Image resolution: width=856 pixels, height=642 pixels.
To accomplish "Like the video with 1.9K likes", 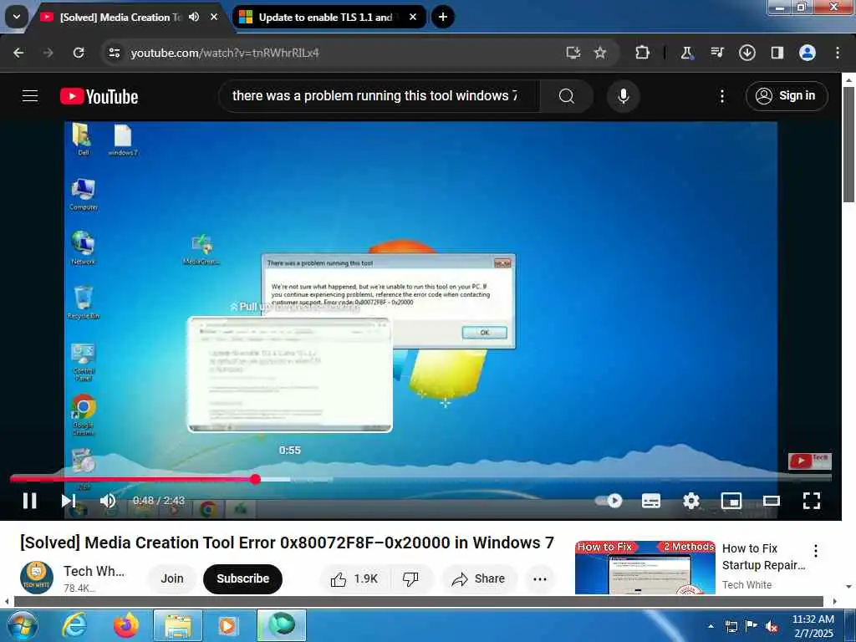I will click(354, 578).
